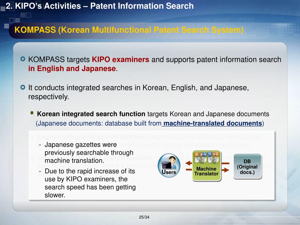Viewport: 300px width, 225px height.
Task: Click the DB (Original docs.) box
Action: point(247,166)
